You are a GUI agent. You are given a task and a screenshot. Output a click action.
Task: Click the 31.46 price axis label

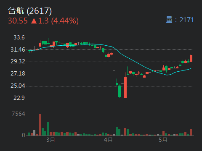tap(18, 49)
